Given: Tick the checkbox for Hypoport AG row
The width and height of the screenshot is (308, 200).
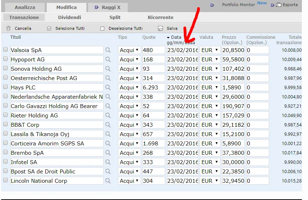Looking at the screenshot, I should [x=5, y=59].
